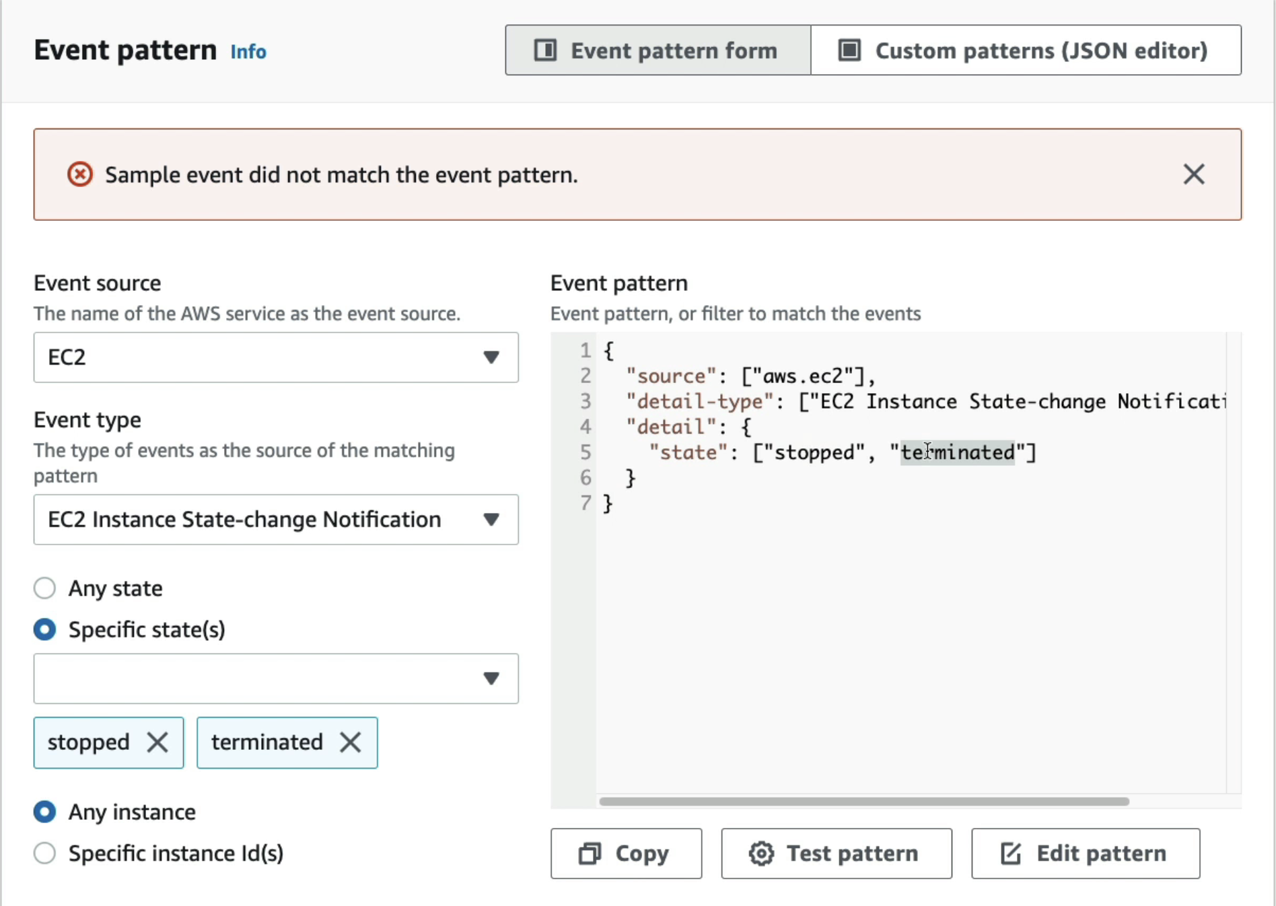Choose Specific instance Id(s) option

pyautogui.click(x=45, y=853)
